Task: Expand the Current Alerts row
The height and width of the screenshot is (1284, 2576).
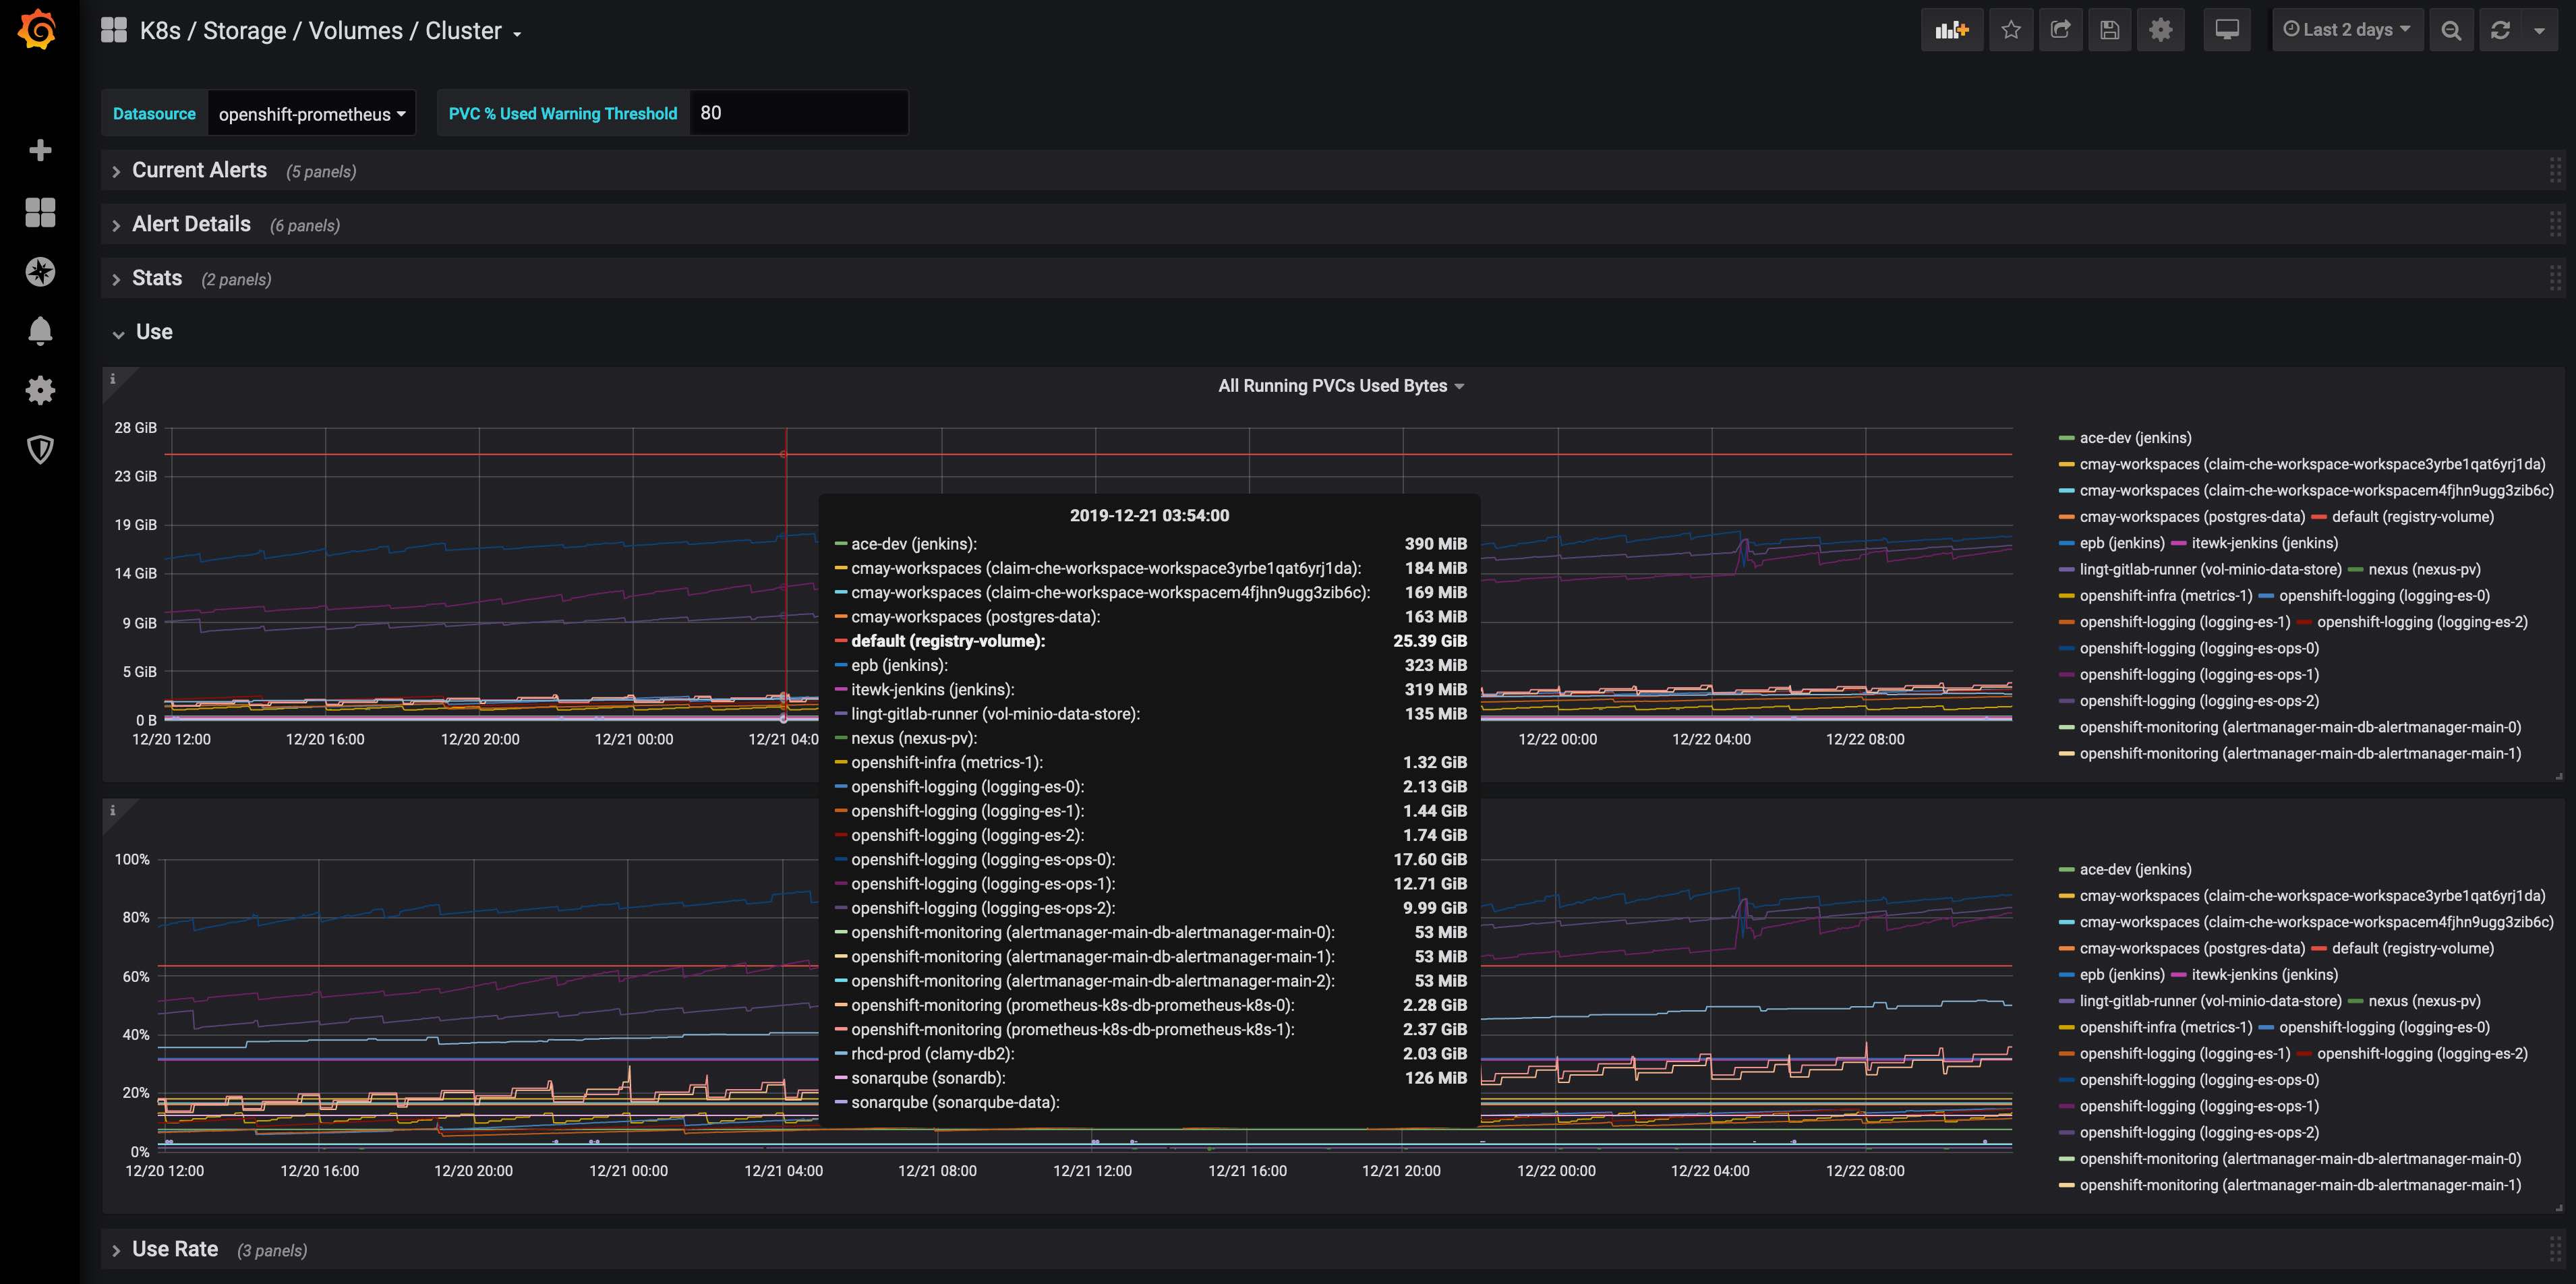Action: tap(199, 171)
